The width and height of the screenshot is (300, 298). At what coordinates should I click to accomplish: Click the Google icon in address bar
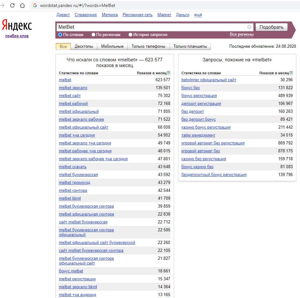pyautogui.click(x=35, y=5)
